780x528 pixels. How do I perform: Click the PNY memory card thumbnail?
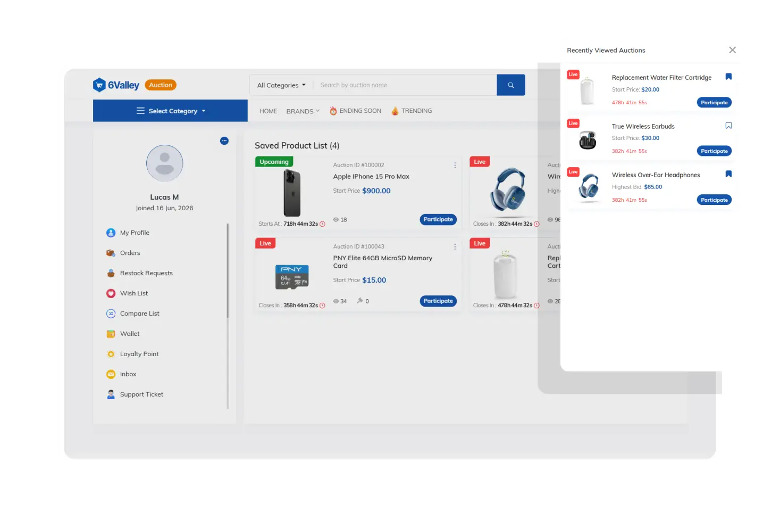point(292,277)
